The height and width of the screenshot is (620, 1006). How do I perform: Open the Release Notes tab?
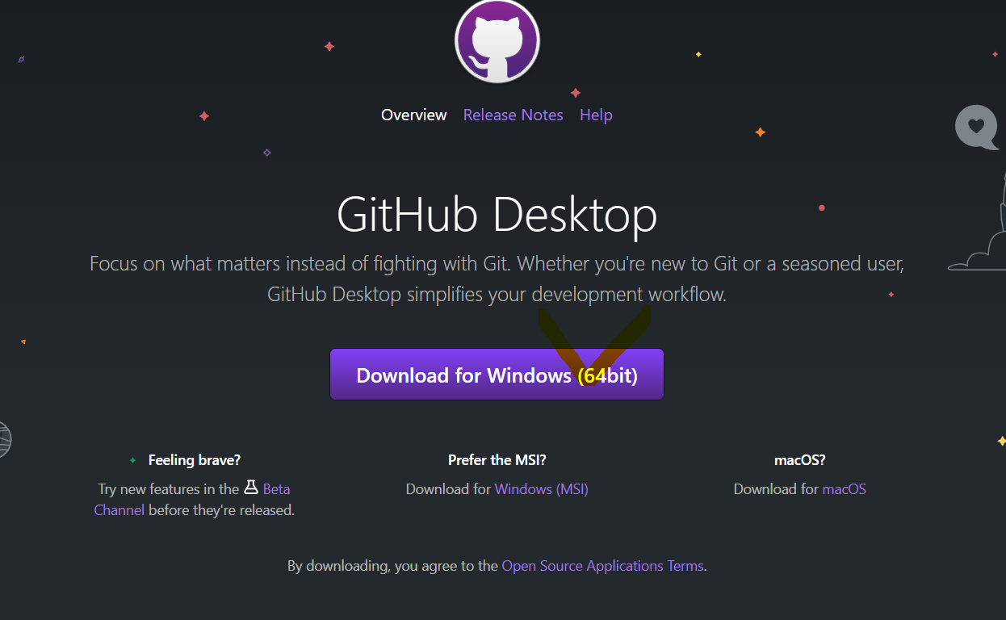513,115
